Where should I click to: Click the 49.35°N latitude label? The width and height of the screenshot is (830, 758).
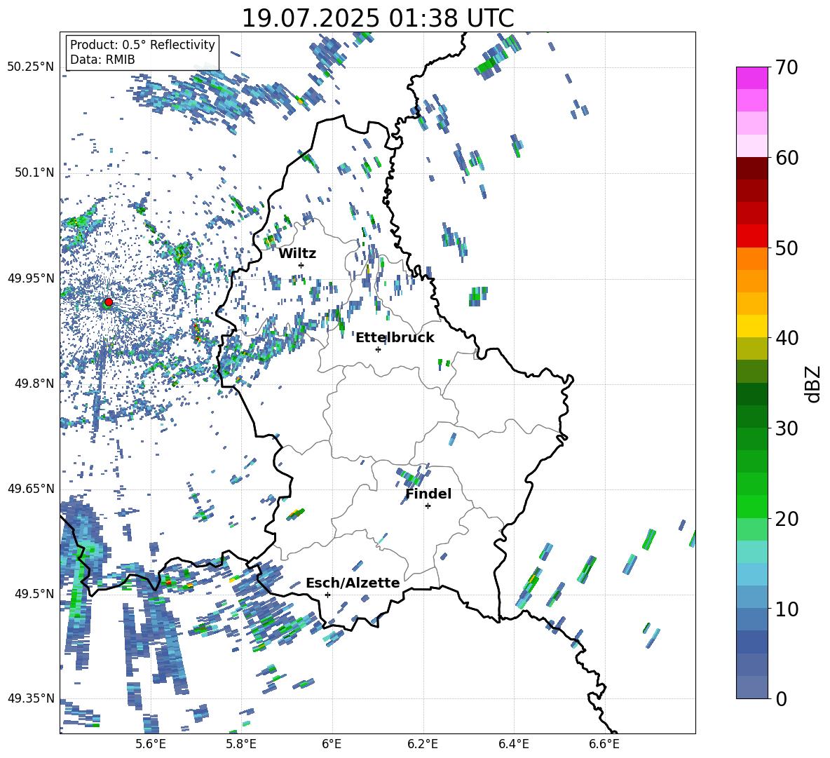(31, 698)
